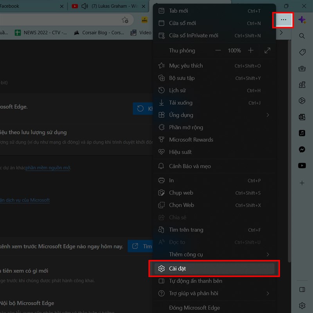Open YouTube from the sidebar
The image size is (313, 313).
[x=302, y=165]
